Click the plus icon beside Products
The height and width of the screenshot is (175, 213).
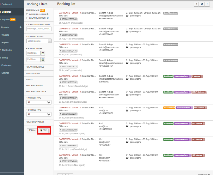coord(21,27)
